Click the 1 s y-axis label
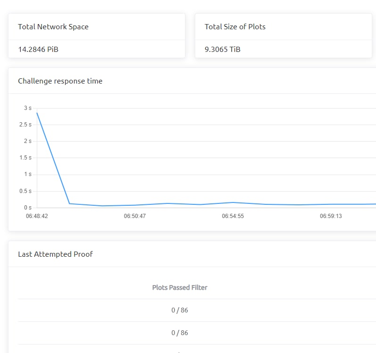This screenshot has width=376, height=353. 28,174
